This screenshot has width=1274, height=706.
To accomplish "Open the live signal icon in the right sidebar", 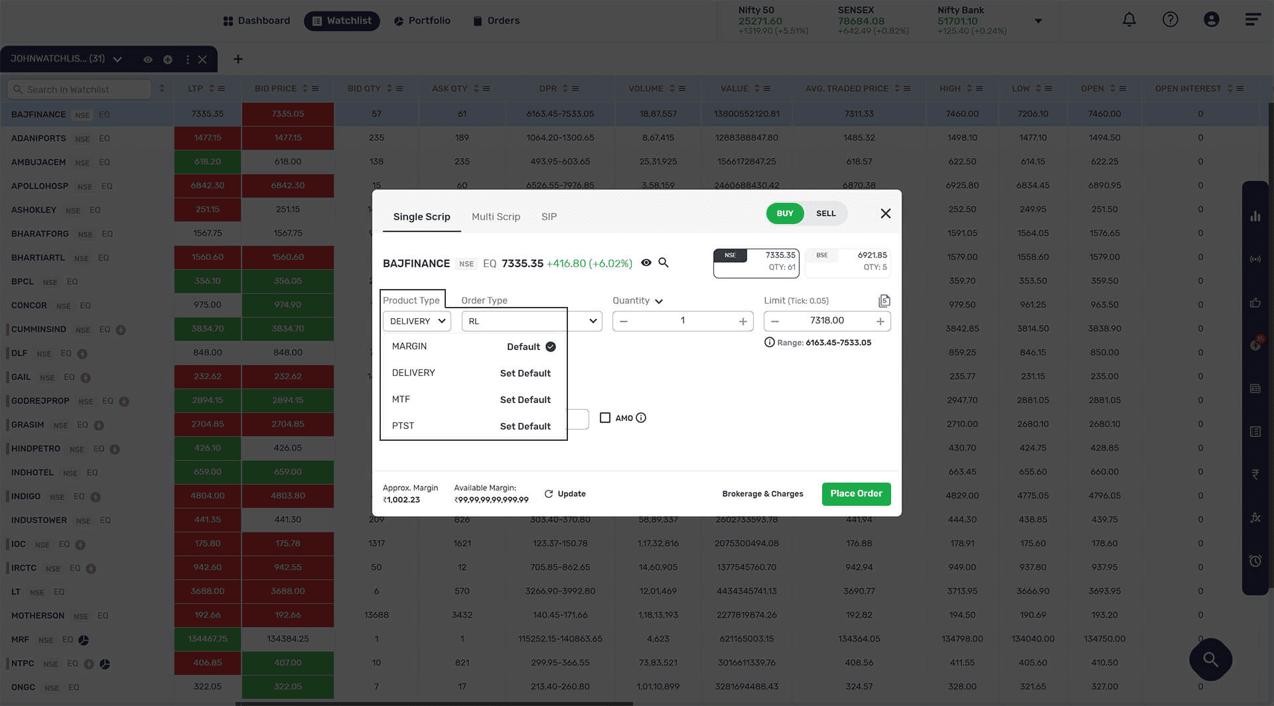I will [x=1255, y=259].
